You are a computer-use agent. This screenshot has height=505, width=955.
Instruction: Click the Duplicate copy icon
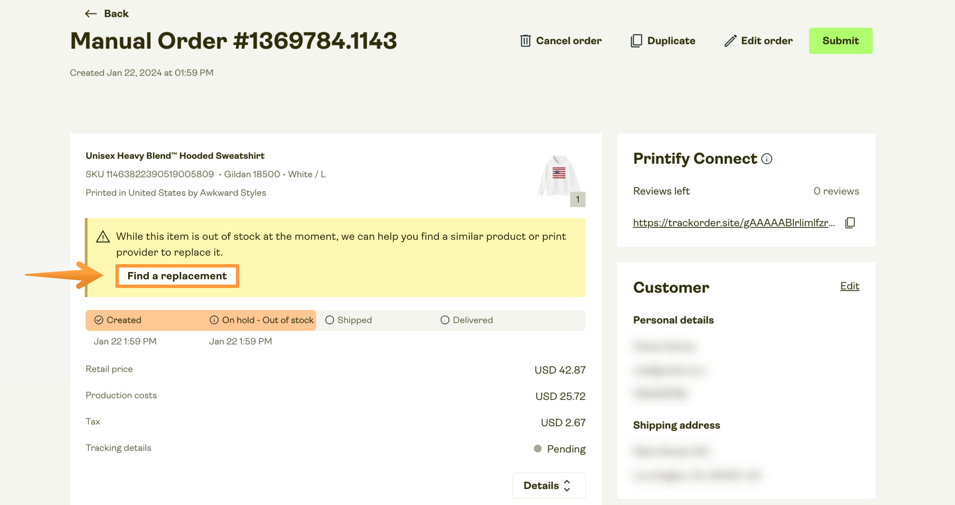click(636, 41)
